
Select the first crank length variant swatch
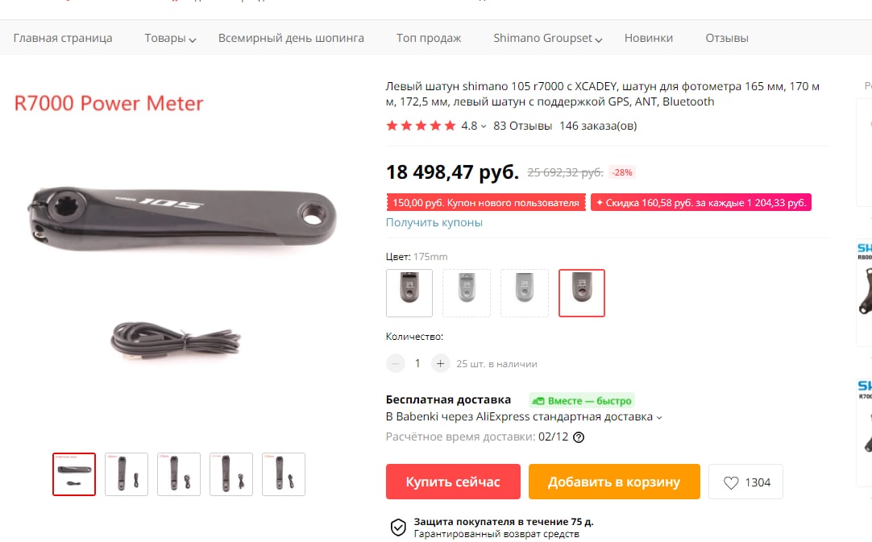[409, 293]
